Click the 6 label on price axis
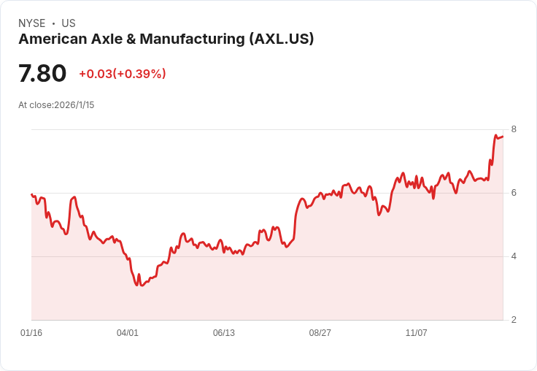This screenshot has height=371, width=537. click(514, 193)
